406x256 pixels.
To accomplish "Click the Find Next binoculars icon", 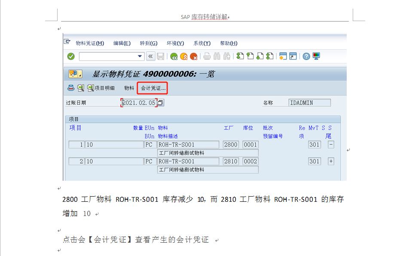I will click(x=227, y=56).
